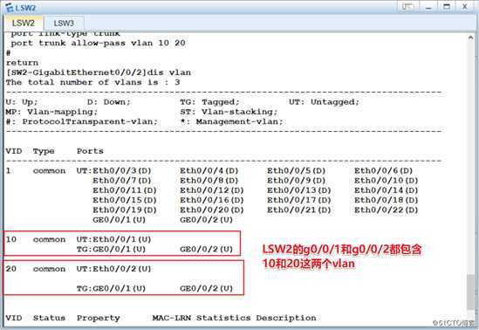Click the 'UT: Untagged;' legend entry
The height and width of the screenshot is (330, 479).
324,102
